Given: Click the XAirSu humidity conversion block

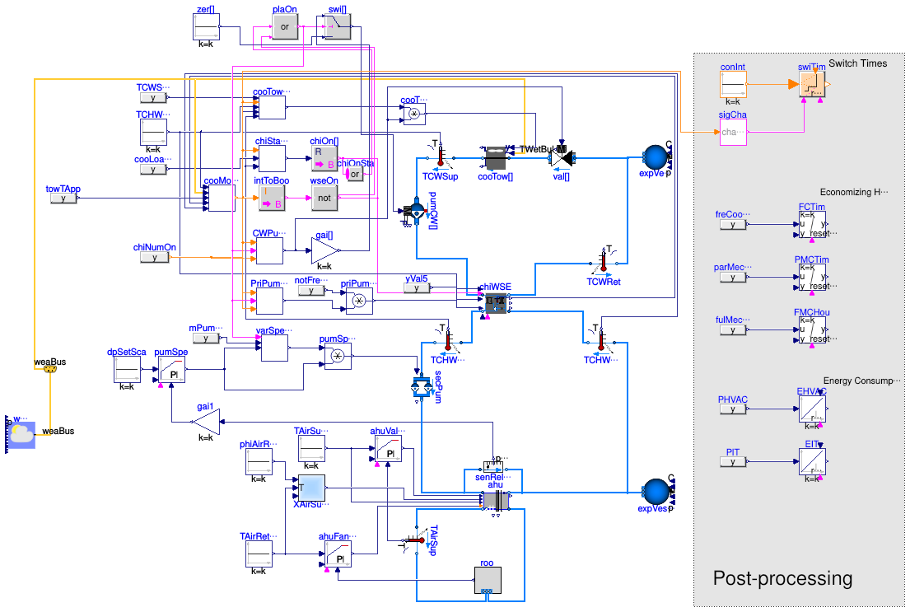Looking at the screenshot, I should [x=311, y=488].
